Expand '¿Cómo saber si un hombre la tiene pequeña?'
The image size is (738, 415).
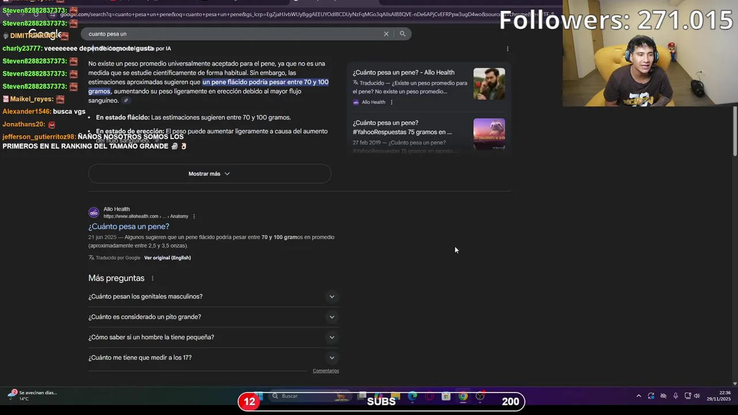[213, 337]
